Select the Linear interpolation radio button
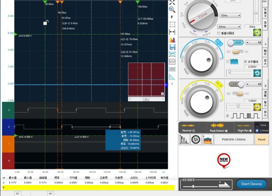This screenshot has height=196, width=272. pos(257,131)
